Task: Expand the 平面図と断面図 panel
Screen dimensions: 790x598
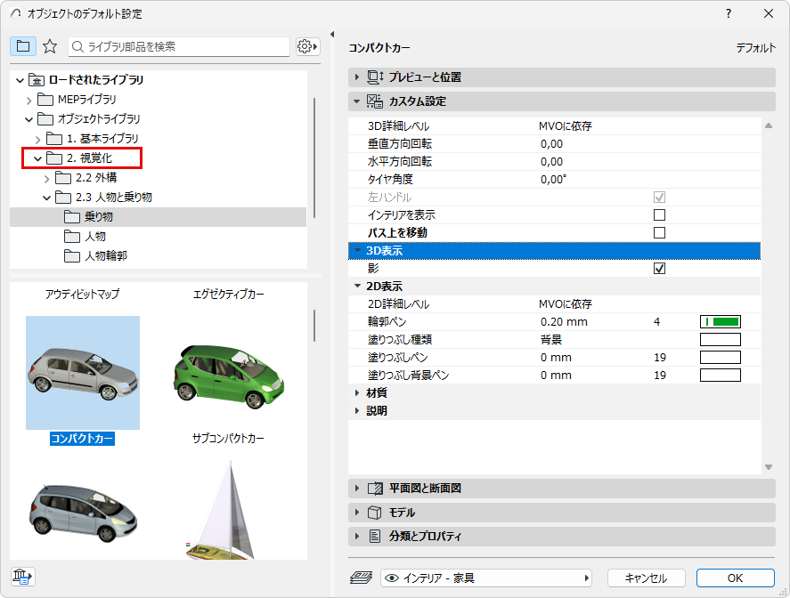Action: tap(357, 489)
